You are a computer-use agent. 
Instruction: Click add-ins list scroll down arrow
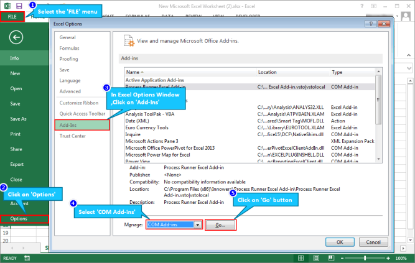378,159
